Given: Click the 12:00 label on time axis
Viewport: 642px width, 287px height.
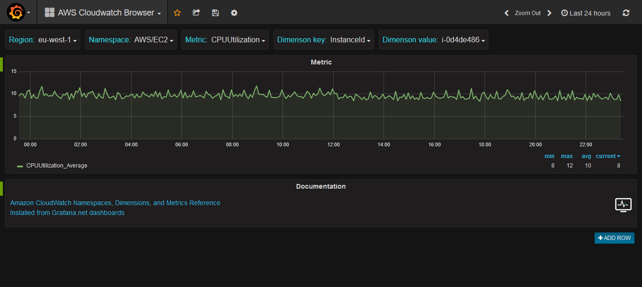Looking at the screenshot, I should click(333, 144).
